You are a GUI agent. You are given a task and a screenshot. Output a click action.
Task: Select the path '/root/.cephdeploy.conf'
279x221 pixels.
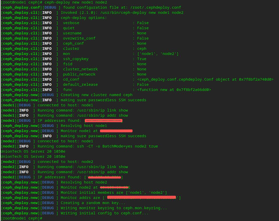156,8
